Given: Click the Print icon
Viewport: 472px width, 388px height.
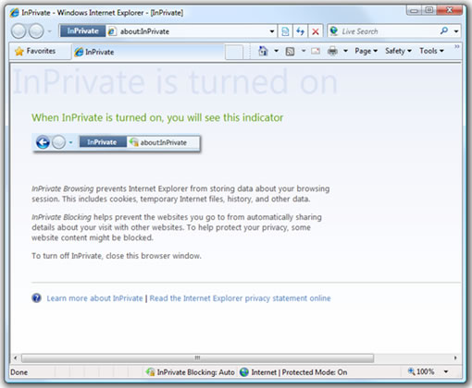Looking at the screenshot, I should 332,51.
